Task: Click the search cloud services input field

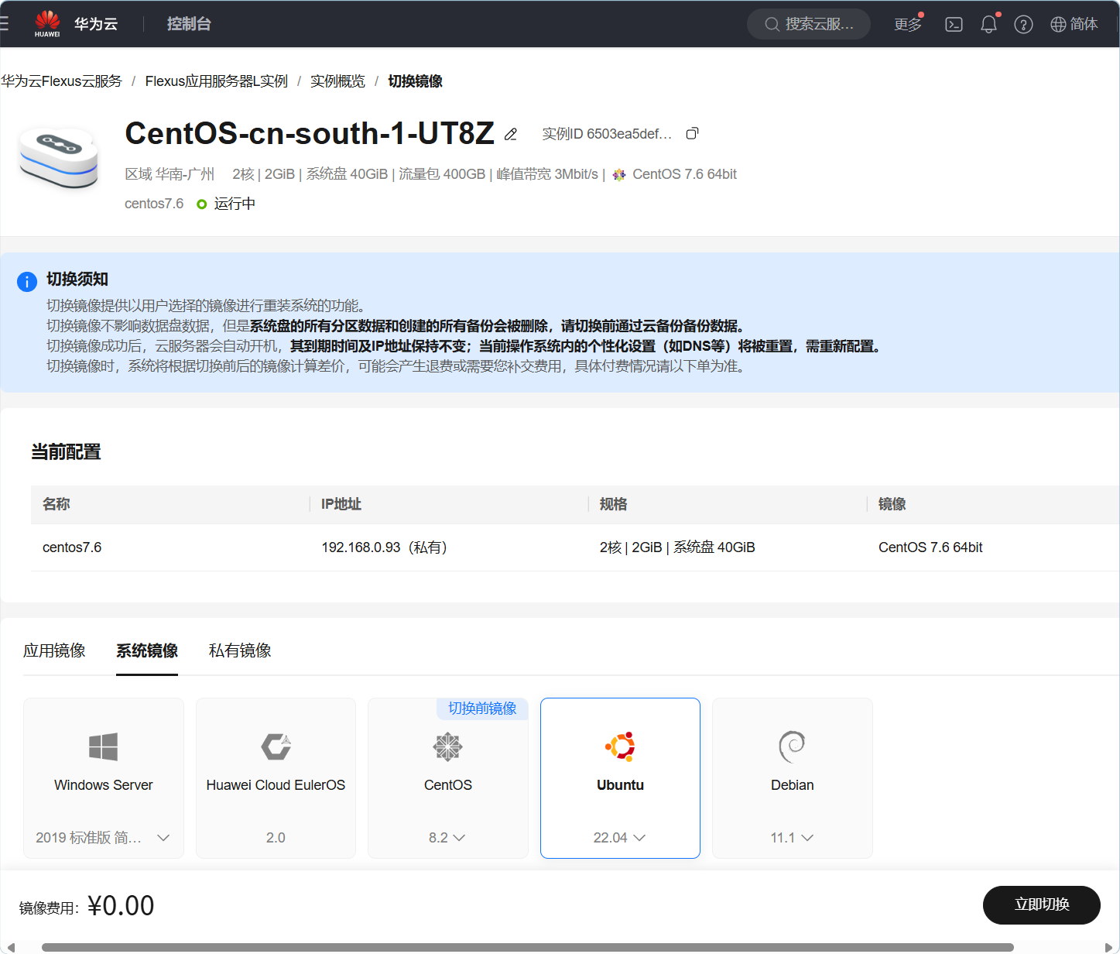Action: pos(809,24)
